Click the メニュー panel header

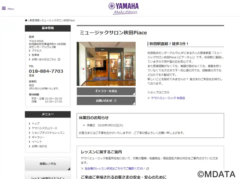pos(48,114)
